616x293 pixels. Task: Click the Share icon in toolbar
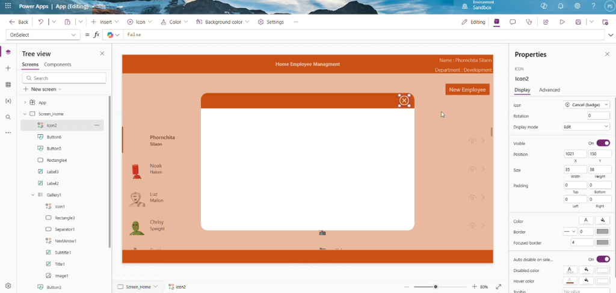pos(546,22)
